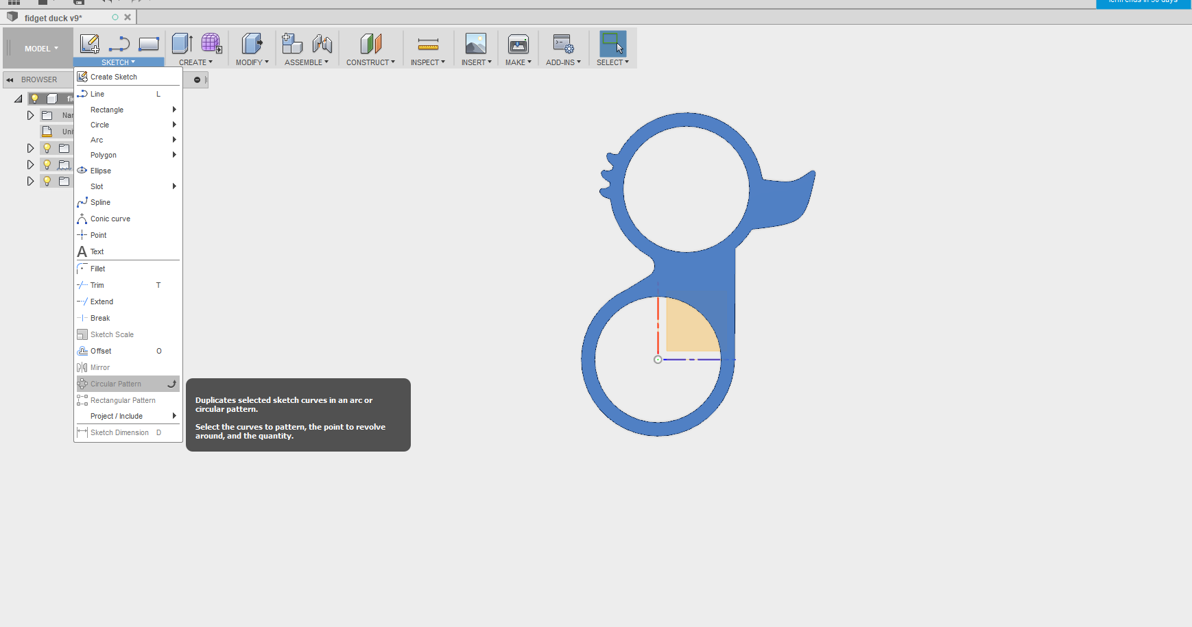Choose Text from the Sketch menu
Viewport: 1192px width, 627px height.
[x=128, y=251]
